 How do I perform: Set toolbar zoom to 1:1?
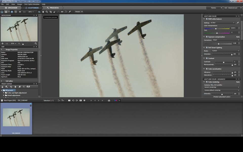(24, 12)
